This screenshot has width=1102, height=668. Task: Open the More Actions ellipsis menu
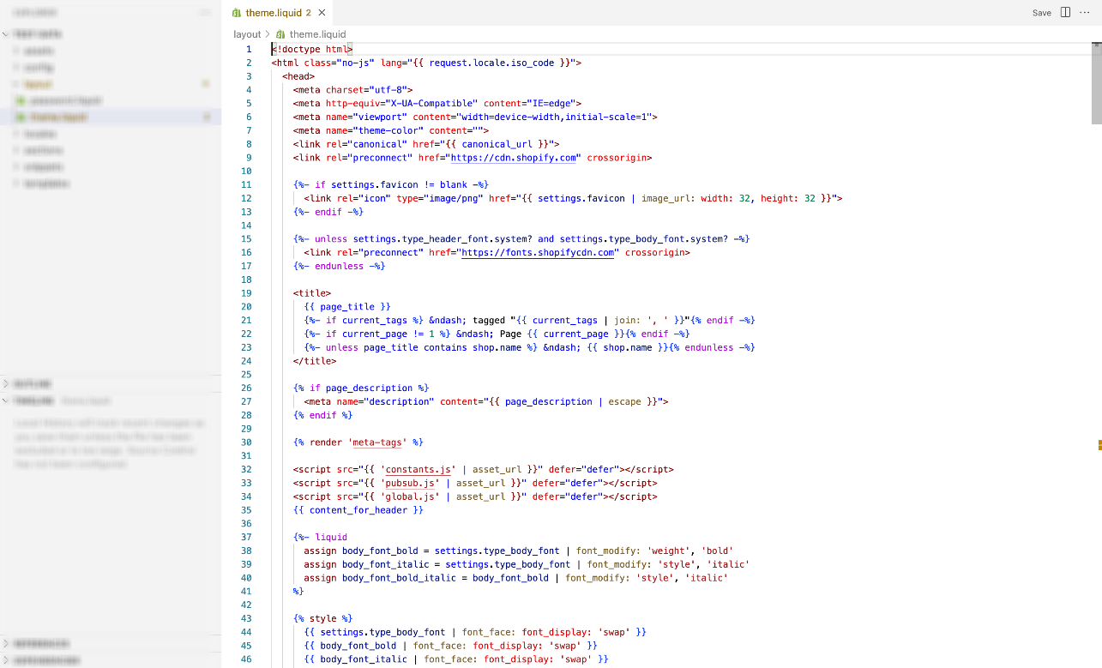[x=1085, y=12]
